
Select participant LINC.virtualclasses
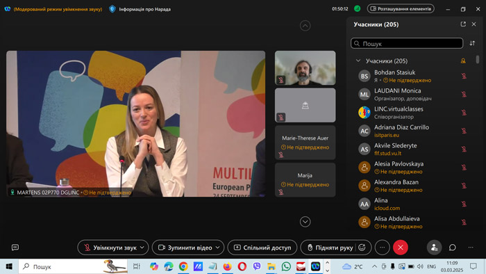point(413,113)
